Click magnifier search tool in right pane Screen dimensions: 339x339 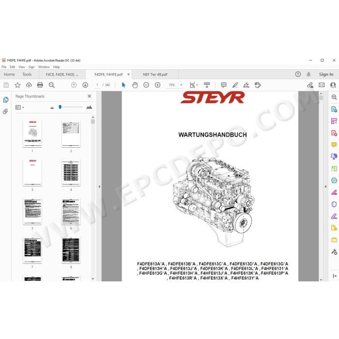(334, 97)
